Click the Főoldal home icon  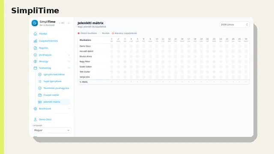tap(35, 34)
